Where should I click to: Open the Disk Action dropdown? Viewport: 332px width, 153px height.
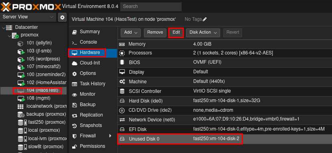click(x=203, y=32)
